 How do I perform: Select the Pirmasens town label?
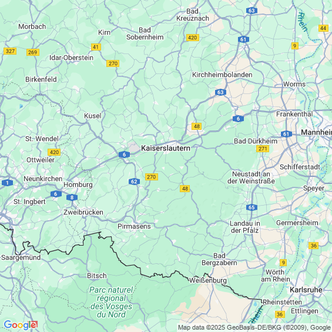click(134, 226)
